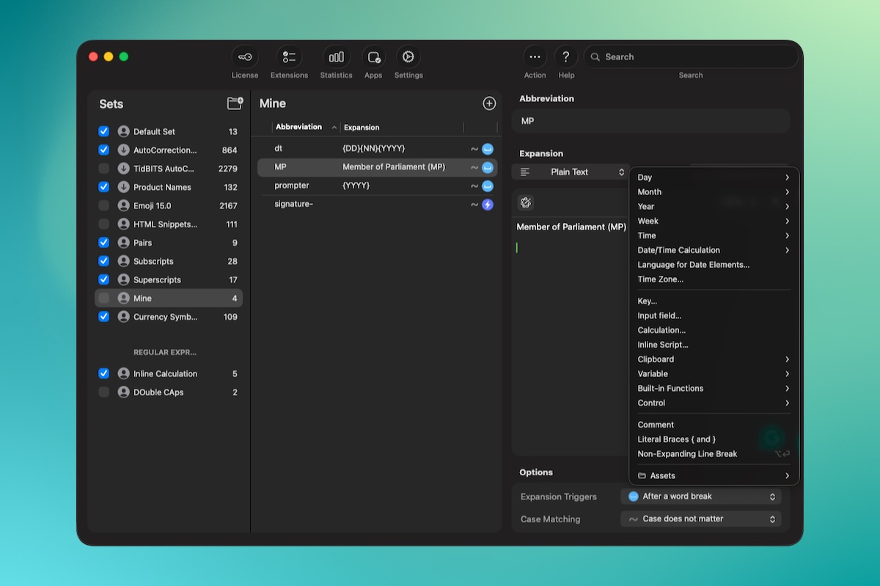Sort by the Abbreviation column header

(x=299, y=127)
